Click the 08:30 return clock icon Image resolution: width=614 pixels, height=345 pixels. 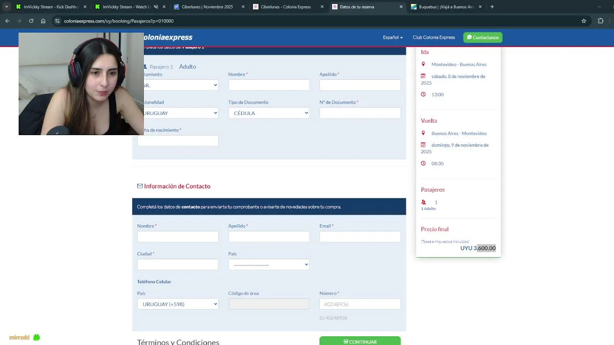pos(423,163)
